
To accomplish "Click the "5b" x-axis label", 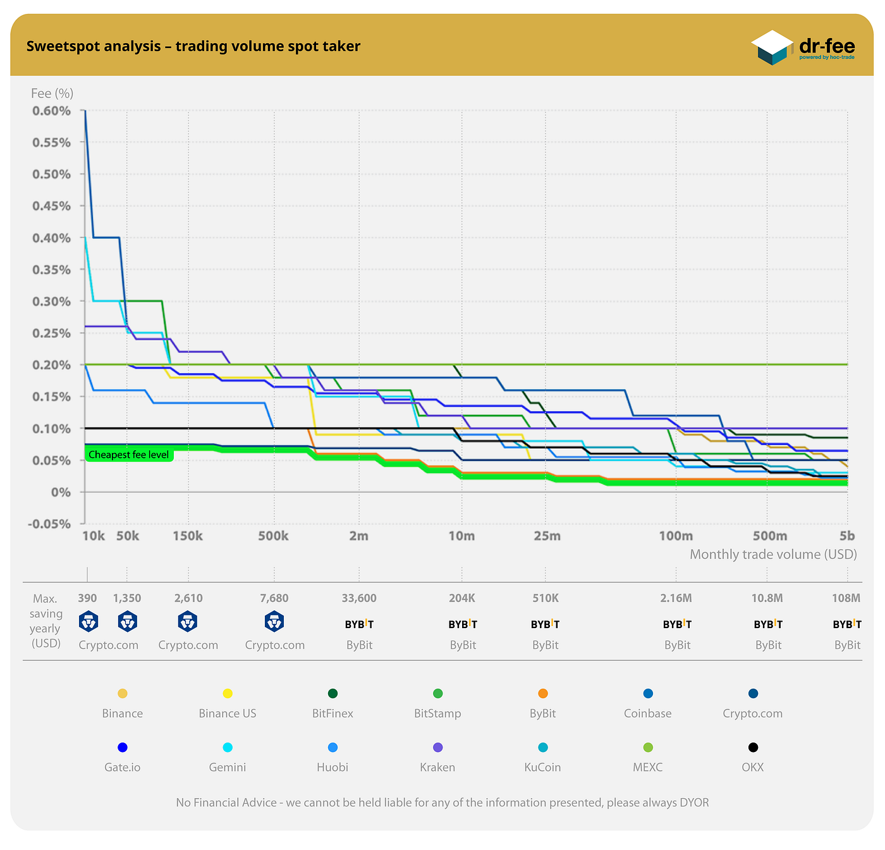I will (x=847, y=536).
